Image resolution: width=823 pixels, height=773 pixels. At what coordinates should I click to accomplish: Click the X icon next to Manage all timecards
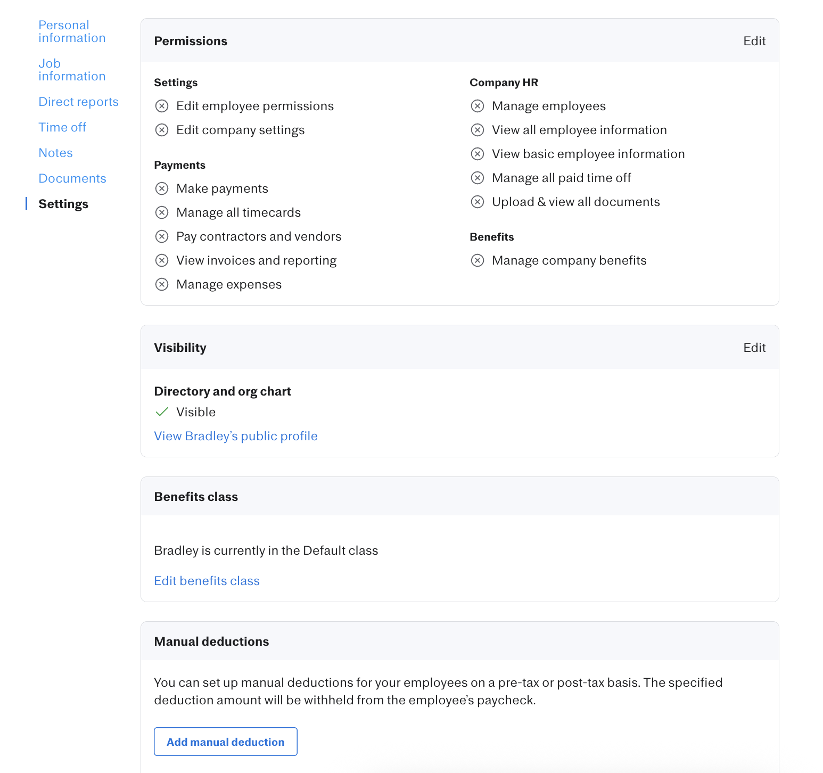coord(162,212)
